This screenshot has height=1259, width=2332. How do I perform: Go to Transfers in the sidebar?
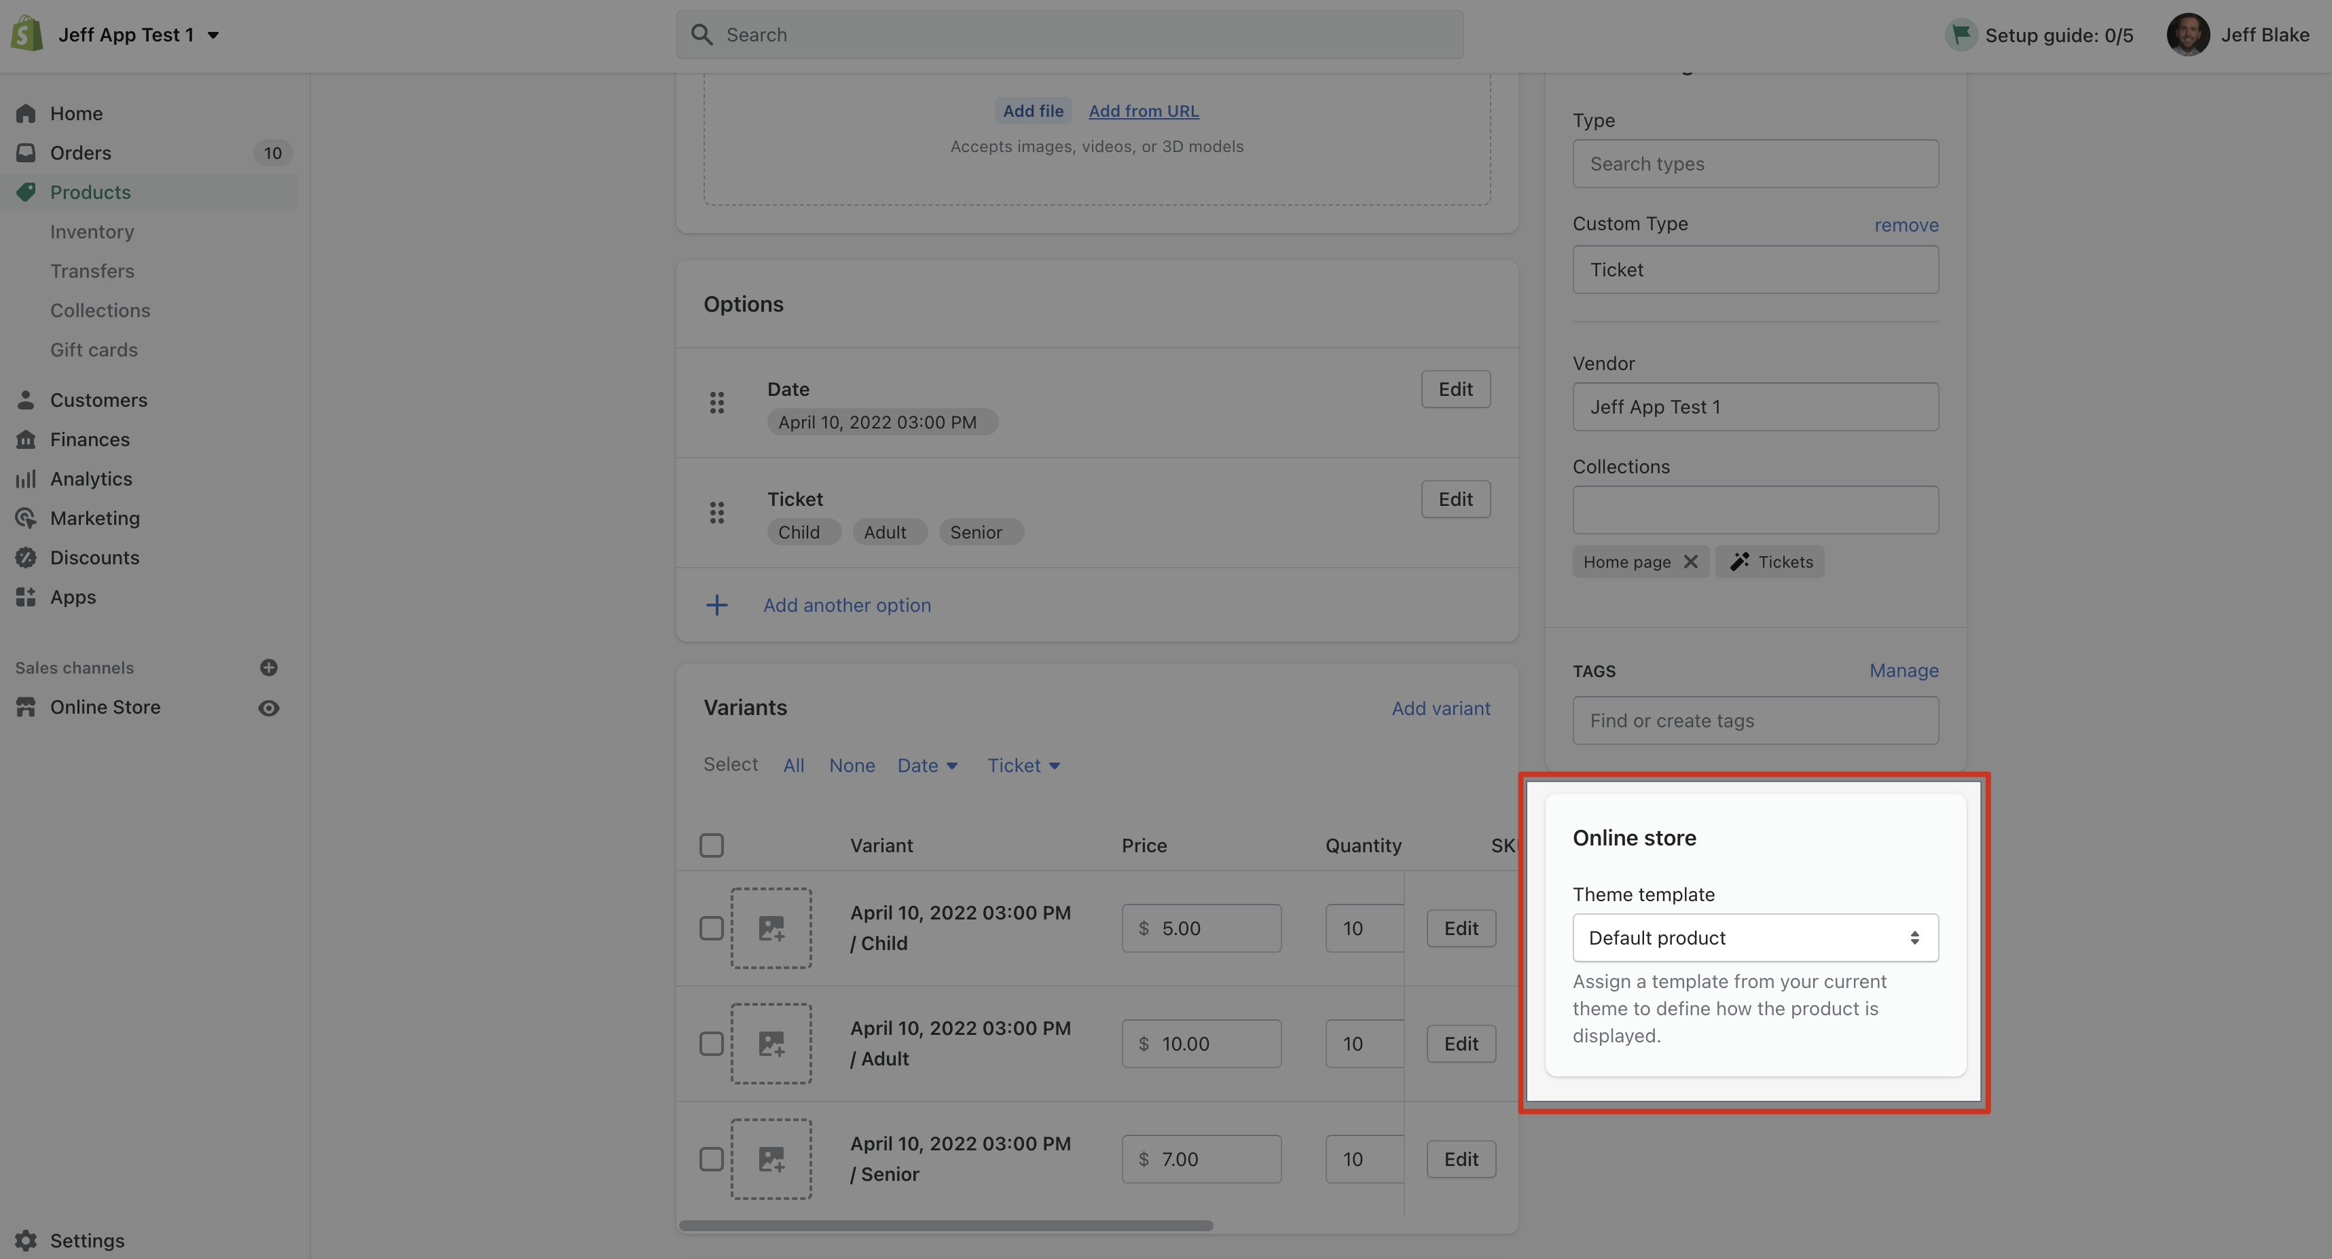92,271
